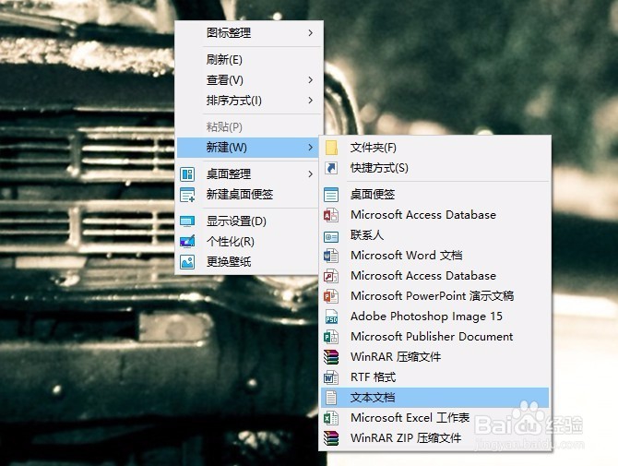Create a Microsoft PowerPoint 演示文稿

click(434, 296)
